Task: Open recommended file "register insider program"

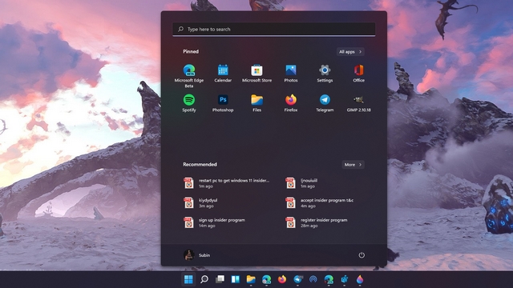Action: [316, 222]
